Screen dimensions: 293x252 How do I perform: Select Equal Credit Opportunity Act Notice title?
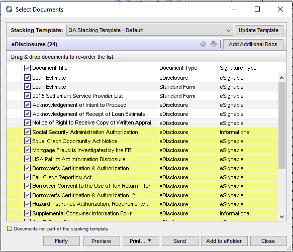click(x=75, y=141)
